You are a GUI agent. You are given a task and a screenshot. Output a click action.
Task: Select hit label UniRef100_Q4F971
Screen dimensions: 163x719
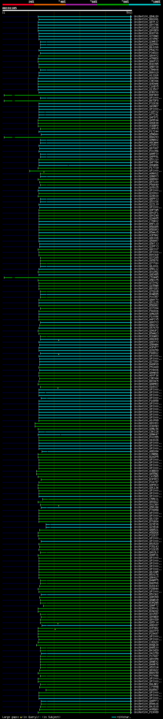(146, 118)
